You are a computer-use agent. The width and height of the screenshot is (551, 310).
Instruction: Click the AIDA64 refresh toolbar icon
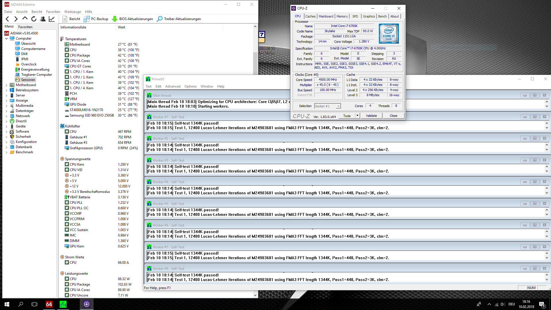click(x=34, y=19)
